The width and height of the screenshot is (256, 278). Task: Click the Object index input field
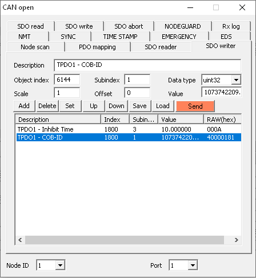67,80
